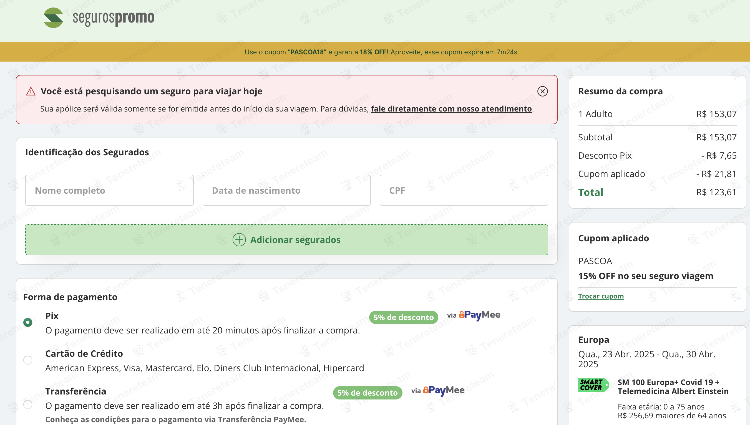The height and width of the screenshot is (425, 750).
Task: Click the red warning triangle icon
Action: (31, 91)
